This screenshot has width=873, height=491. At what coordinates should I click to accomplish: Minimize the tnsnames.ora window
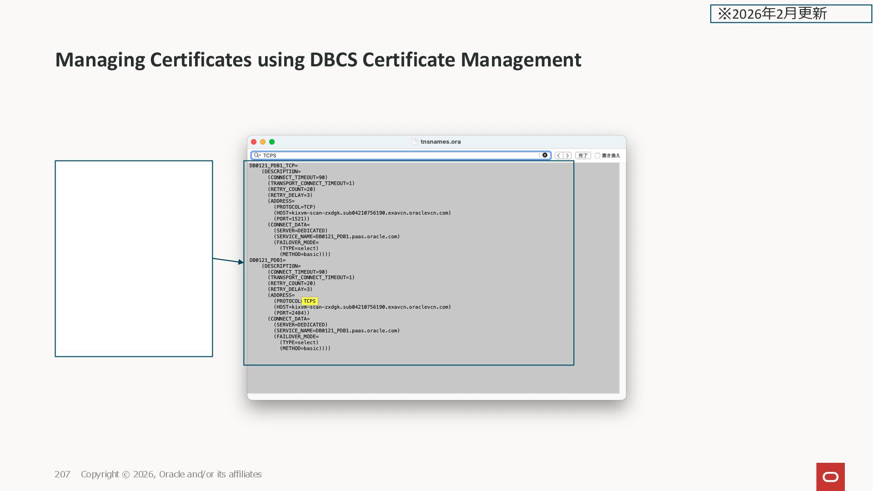point(263,142)
